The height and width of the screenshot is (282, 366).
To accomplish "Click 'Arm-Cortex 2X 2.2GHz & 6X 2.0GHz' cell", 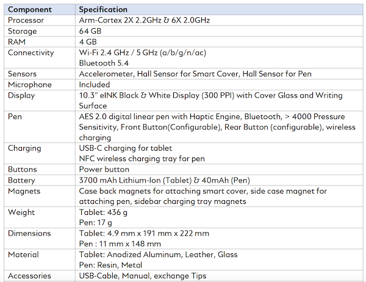I will point(144,20).
